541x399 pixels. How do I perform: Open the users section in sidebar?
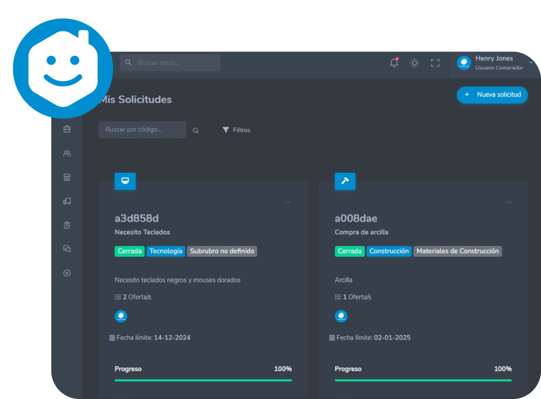[x=66, y=154]
